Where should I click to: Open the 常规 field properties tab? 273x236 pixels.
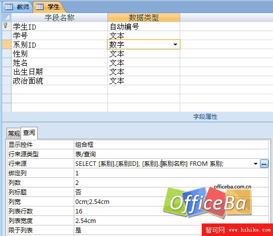click(x=14, y=133)
